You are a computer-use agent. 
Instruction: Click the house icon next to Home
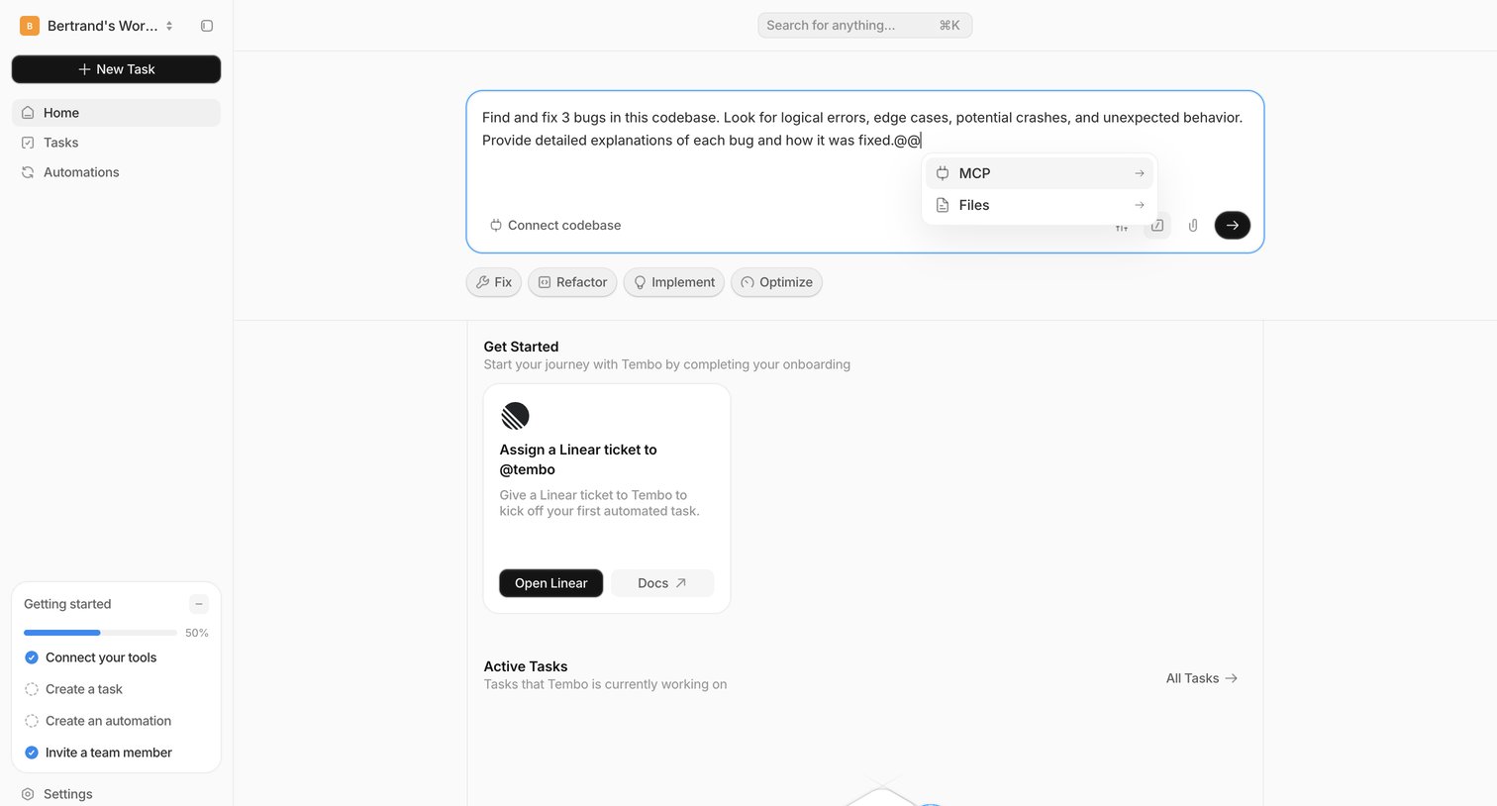[x=28, y=113]
